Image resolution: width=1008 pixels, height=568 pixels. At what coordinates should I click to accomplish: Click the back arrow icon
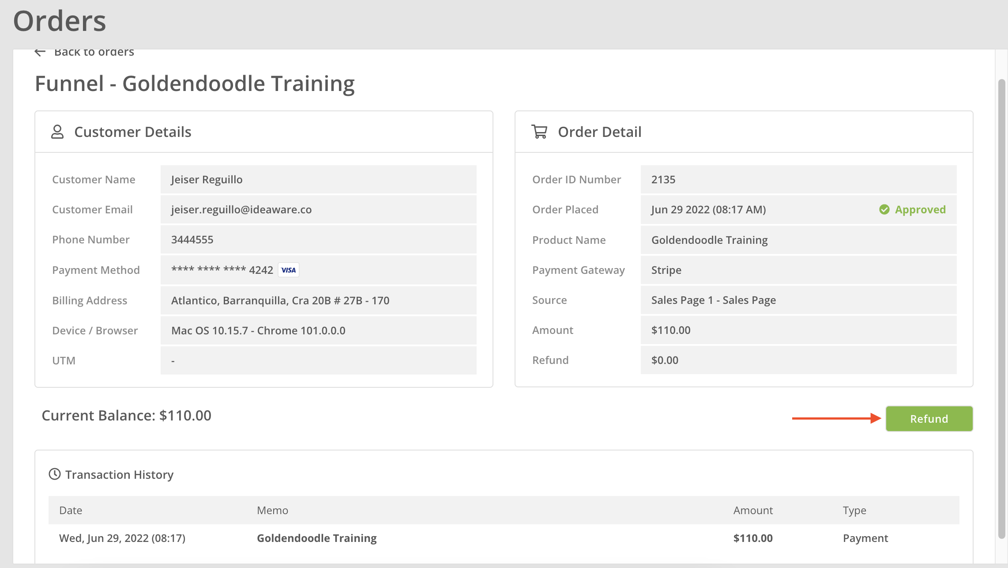[40, 52]
